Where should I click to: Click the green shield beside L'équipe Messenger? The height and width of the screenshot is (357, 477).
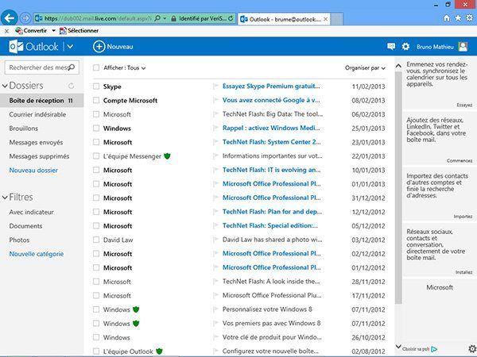(x=168, y=155)
